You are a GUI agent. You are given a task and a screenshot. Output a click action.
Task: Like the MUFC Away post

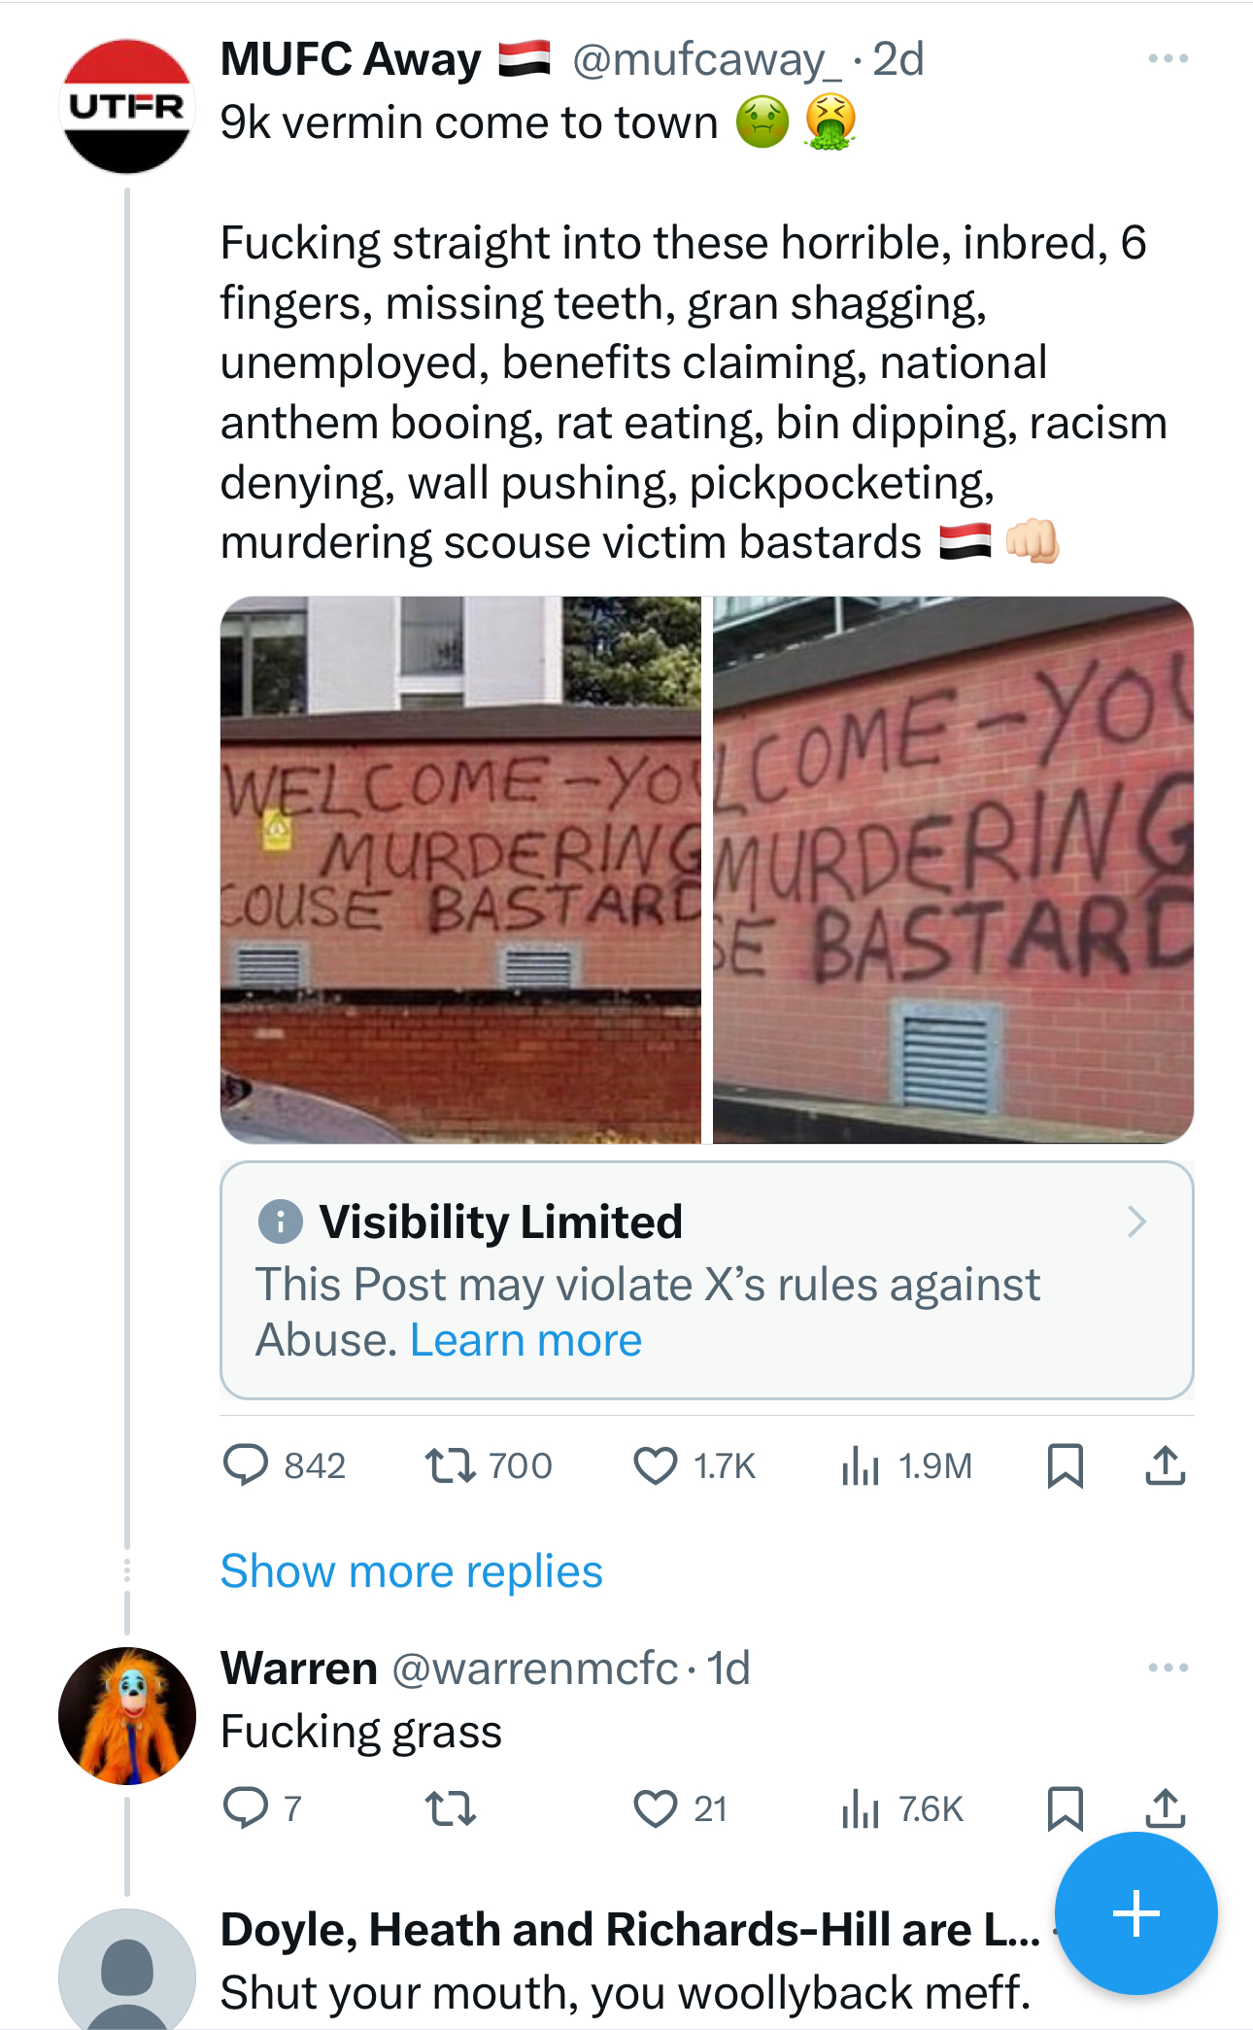click(x=656, y=1465)
